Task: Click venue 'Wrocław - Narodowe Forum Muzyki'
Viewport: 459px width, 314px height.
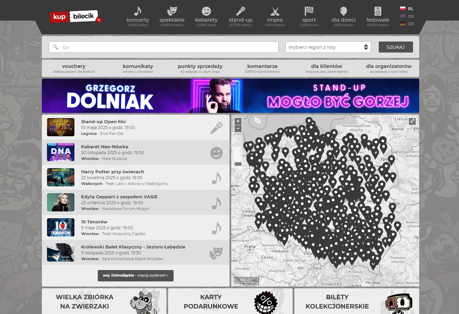Action: [115, 209]
